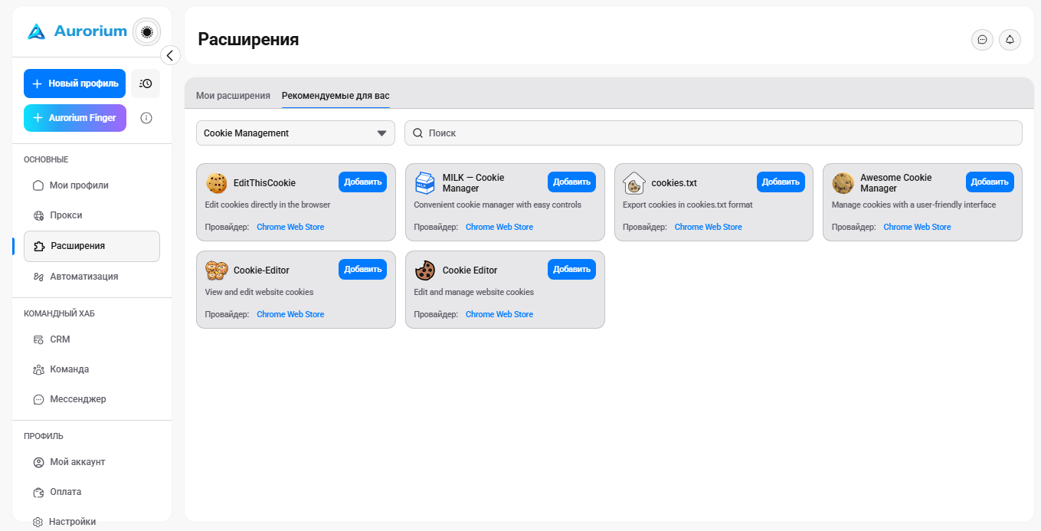Viewport: 1041px width, 531px height.
Task: Select the Рекомендуемые для вас tab
Action: pyautogui.click(x=336, y=96)
